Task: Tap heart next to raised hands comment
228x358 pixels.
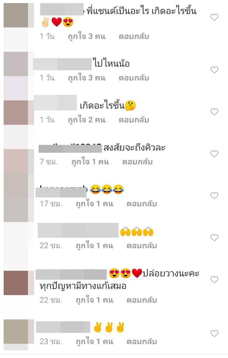Action: coord(214,238)
